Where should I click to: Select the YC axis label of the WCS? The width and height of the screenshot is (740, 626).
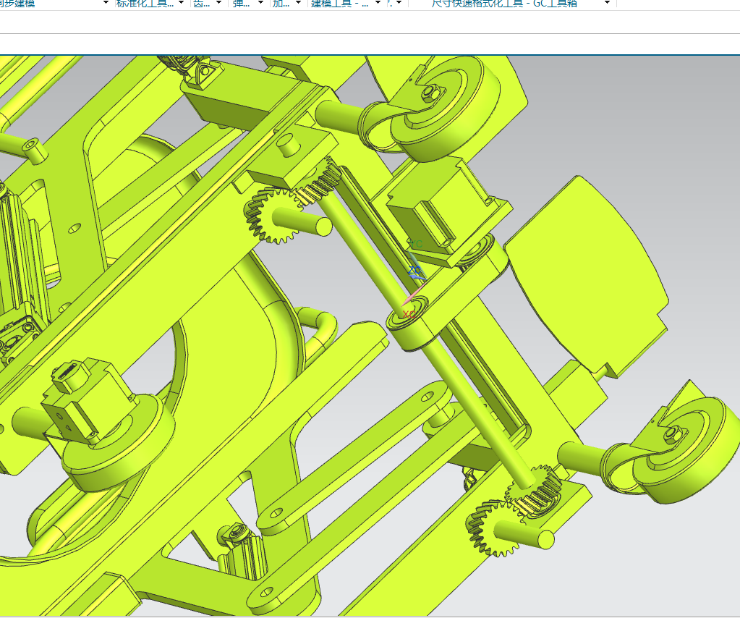click(416, 244)
